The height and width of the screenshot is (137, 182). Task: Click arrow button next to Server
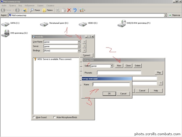(x=84, y=46)
